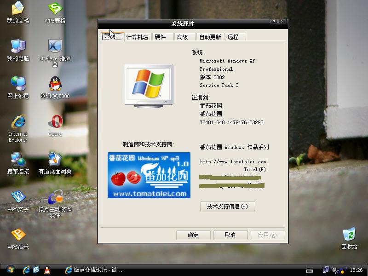Select the KMPlayer播放器 desktop icon
Image resolution: width=368 pixels, height=276 pixels.
coord(55,53)
